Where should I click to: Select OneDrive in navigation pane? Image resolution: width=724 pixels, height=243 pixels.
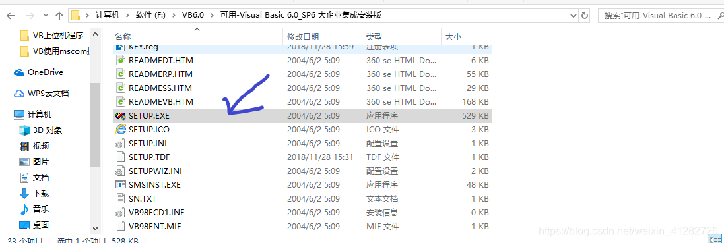click(x=45, y=72)
